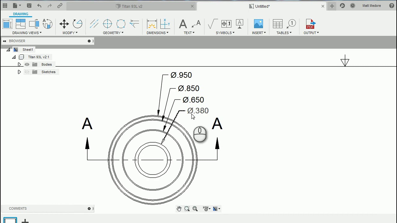397x223 pixels.
Task: Open the DIMENSIONS dropdown
Action: [x=158, y=33]
